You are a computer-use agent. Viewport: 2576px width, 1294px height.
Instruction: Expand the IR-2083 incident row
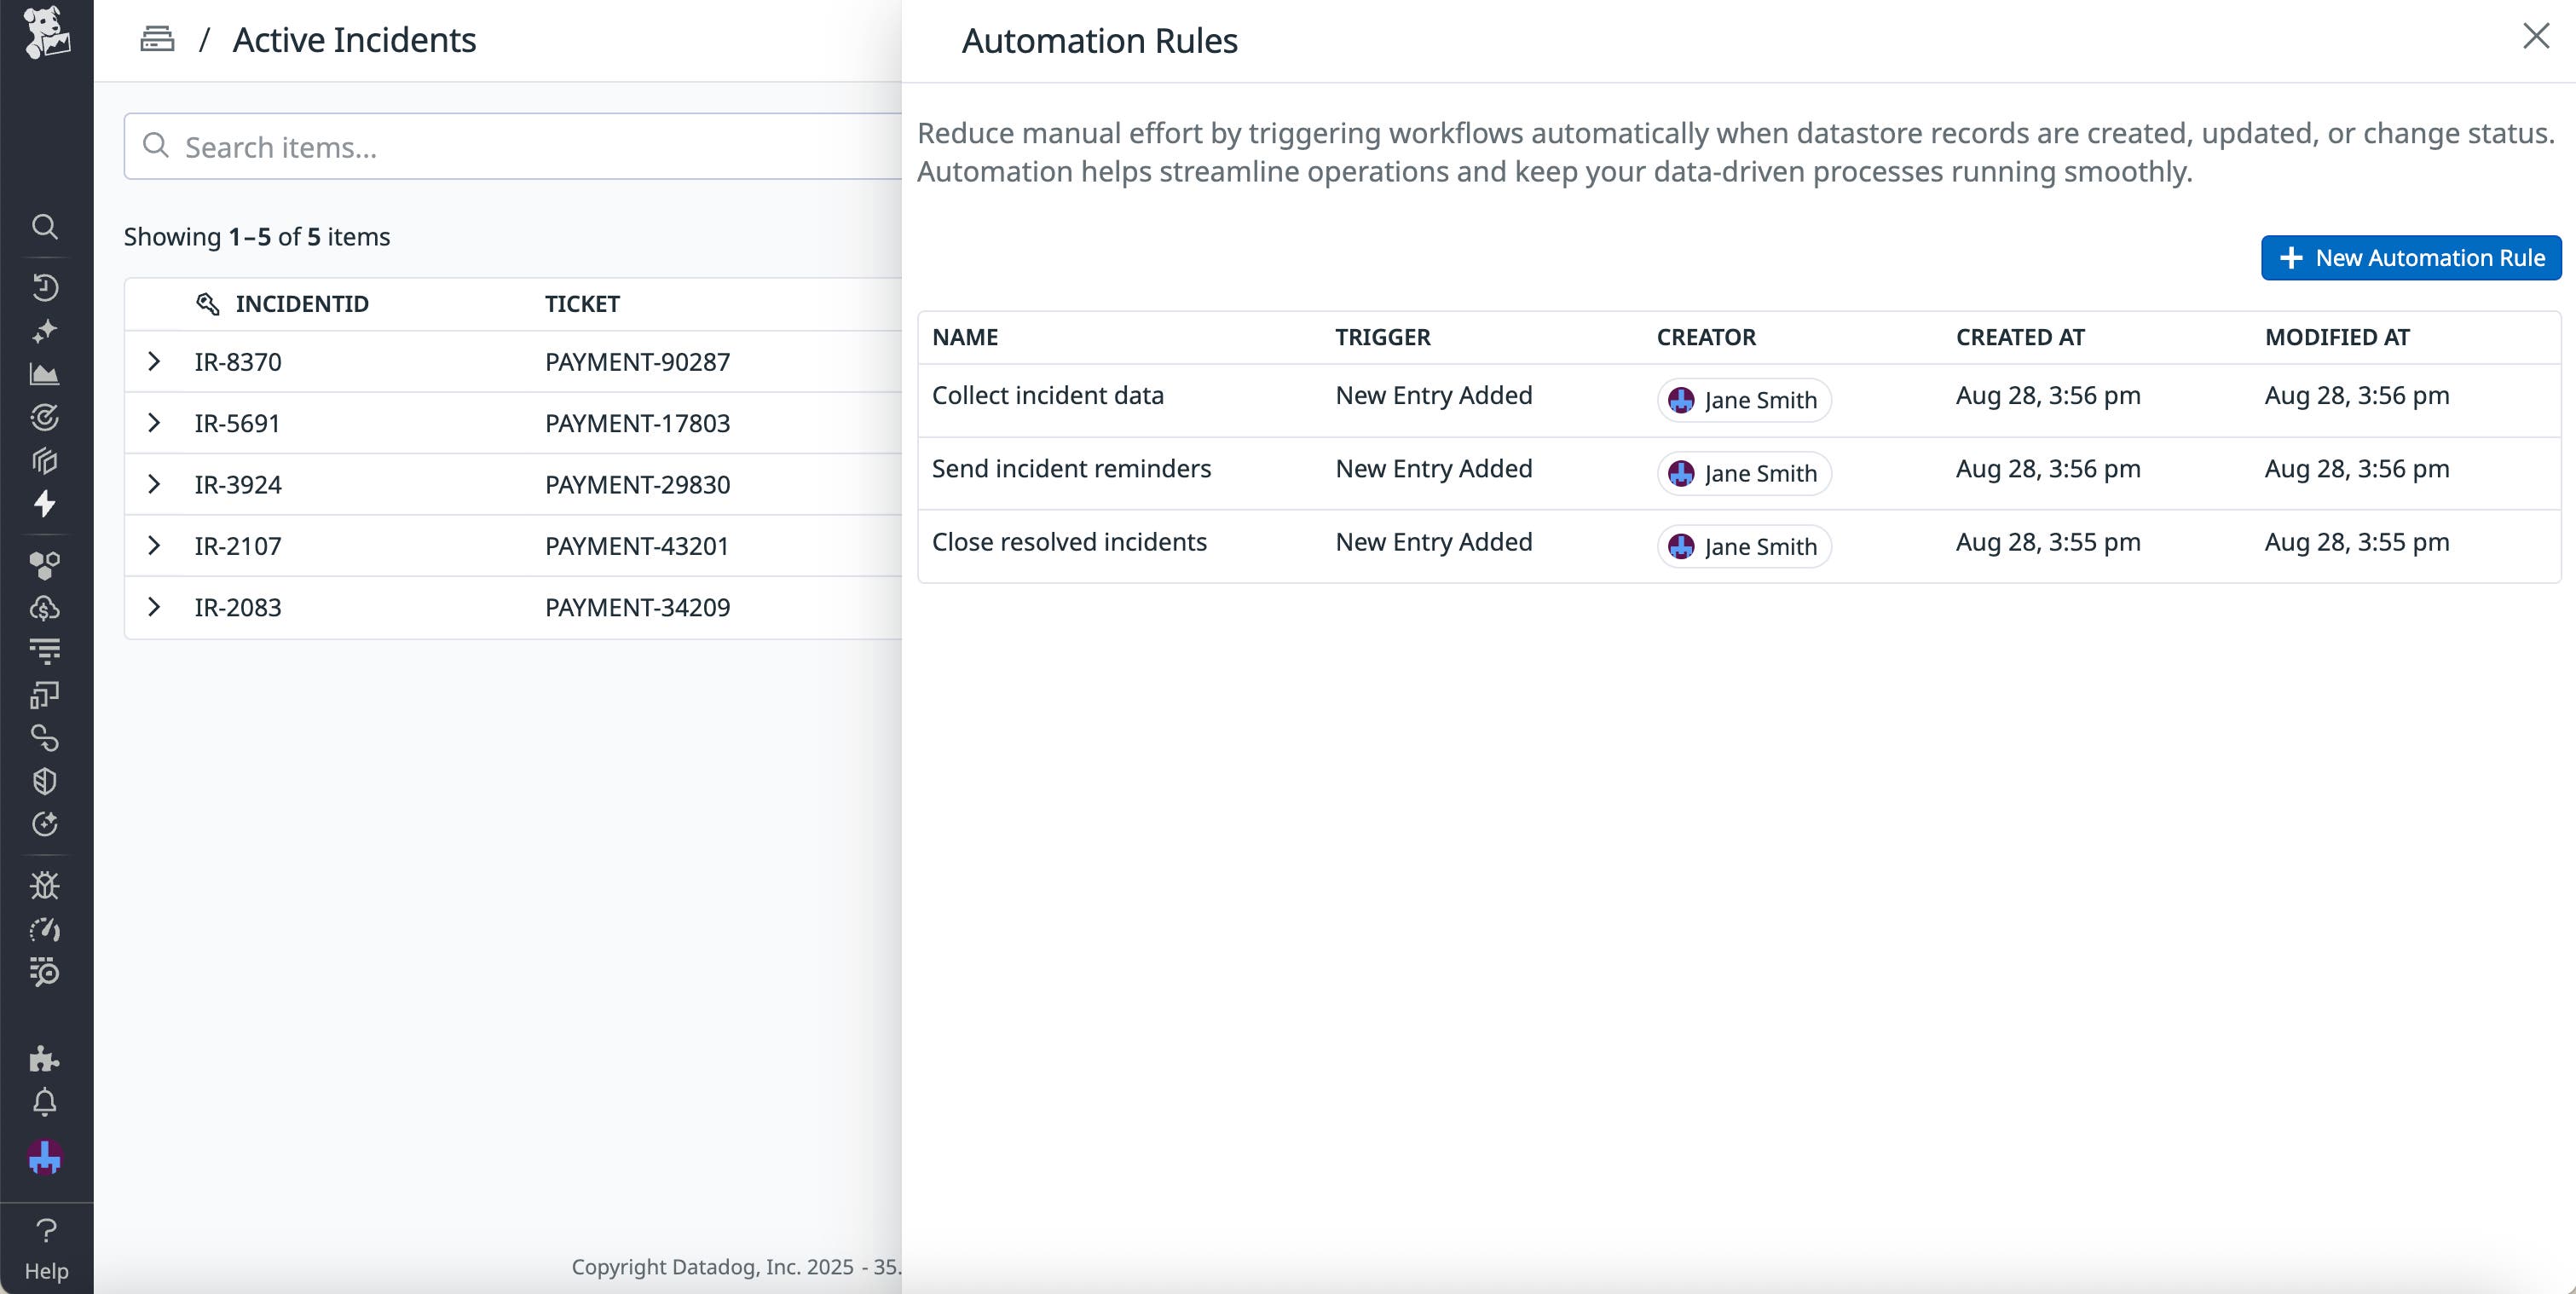[x=154, y=607]
